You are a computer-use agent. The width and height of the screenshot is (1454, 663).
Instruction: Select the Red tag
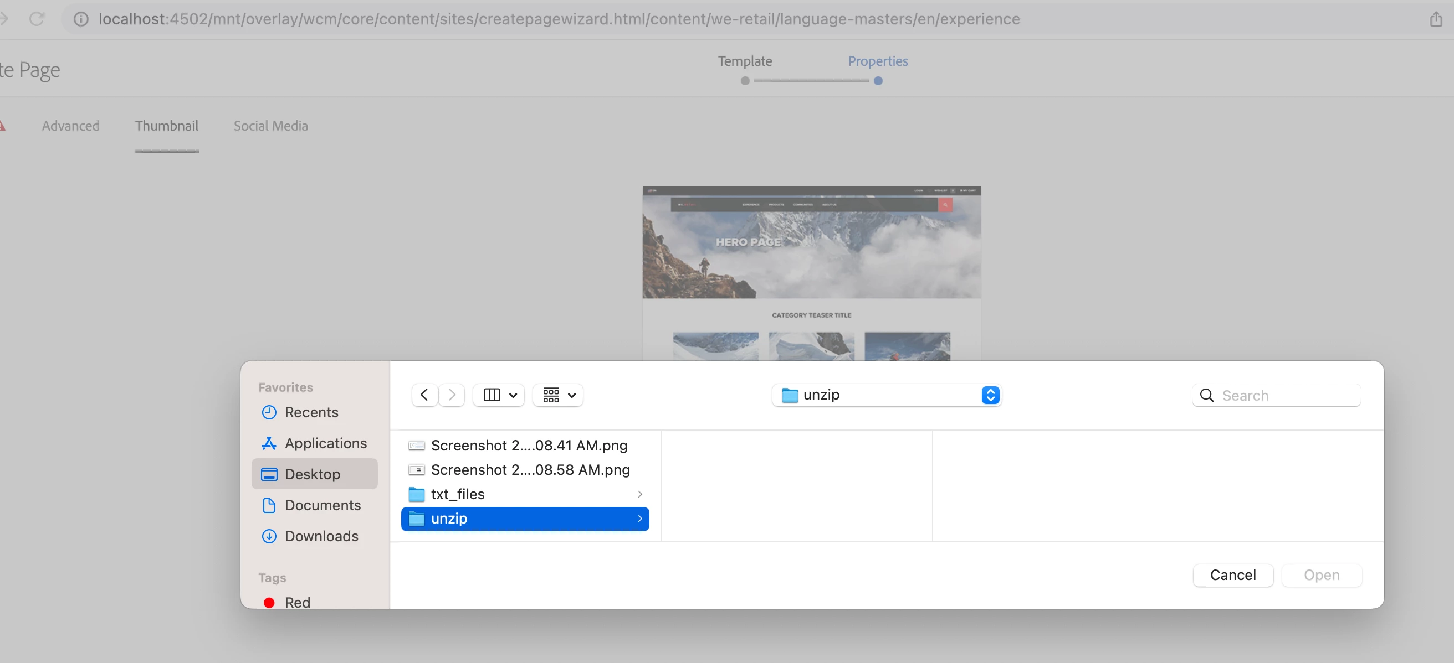297,602
